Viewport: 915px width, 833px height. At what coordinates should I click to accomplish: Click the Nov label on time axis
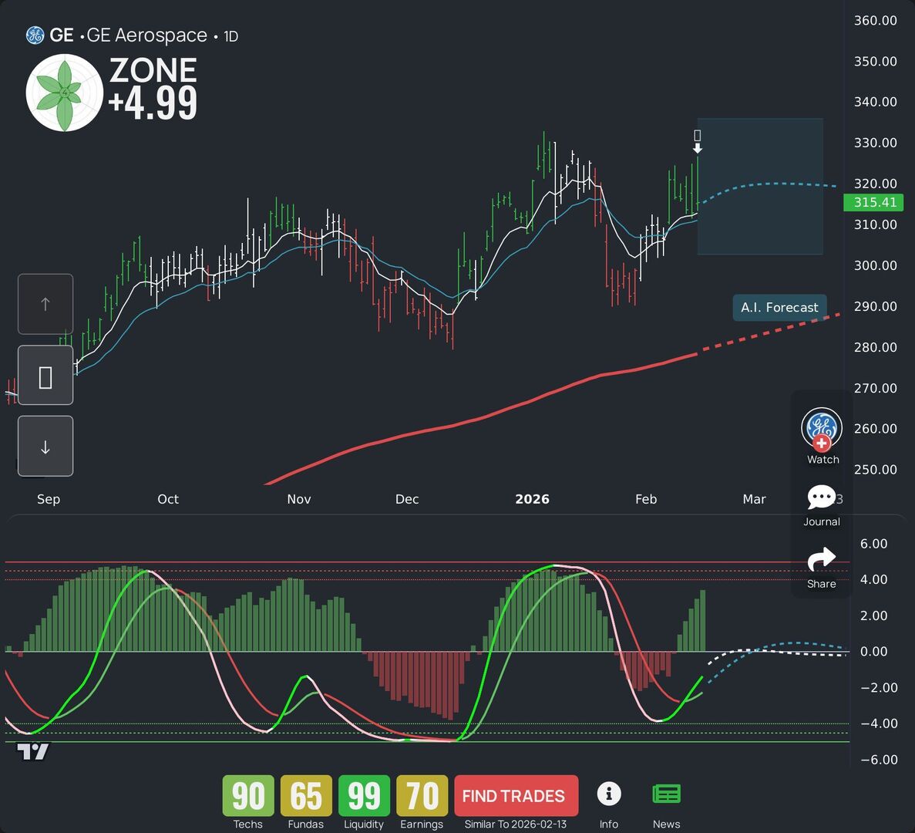(299, 499)
